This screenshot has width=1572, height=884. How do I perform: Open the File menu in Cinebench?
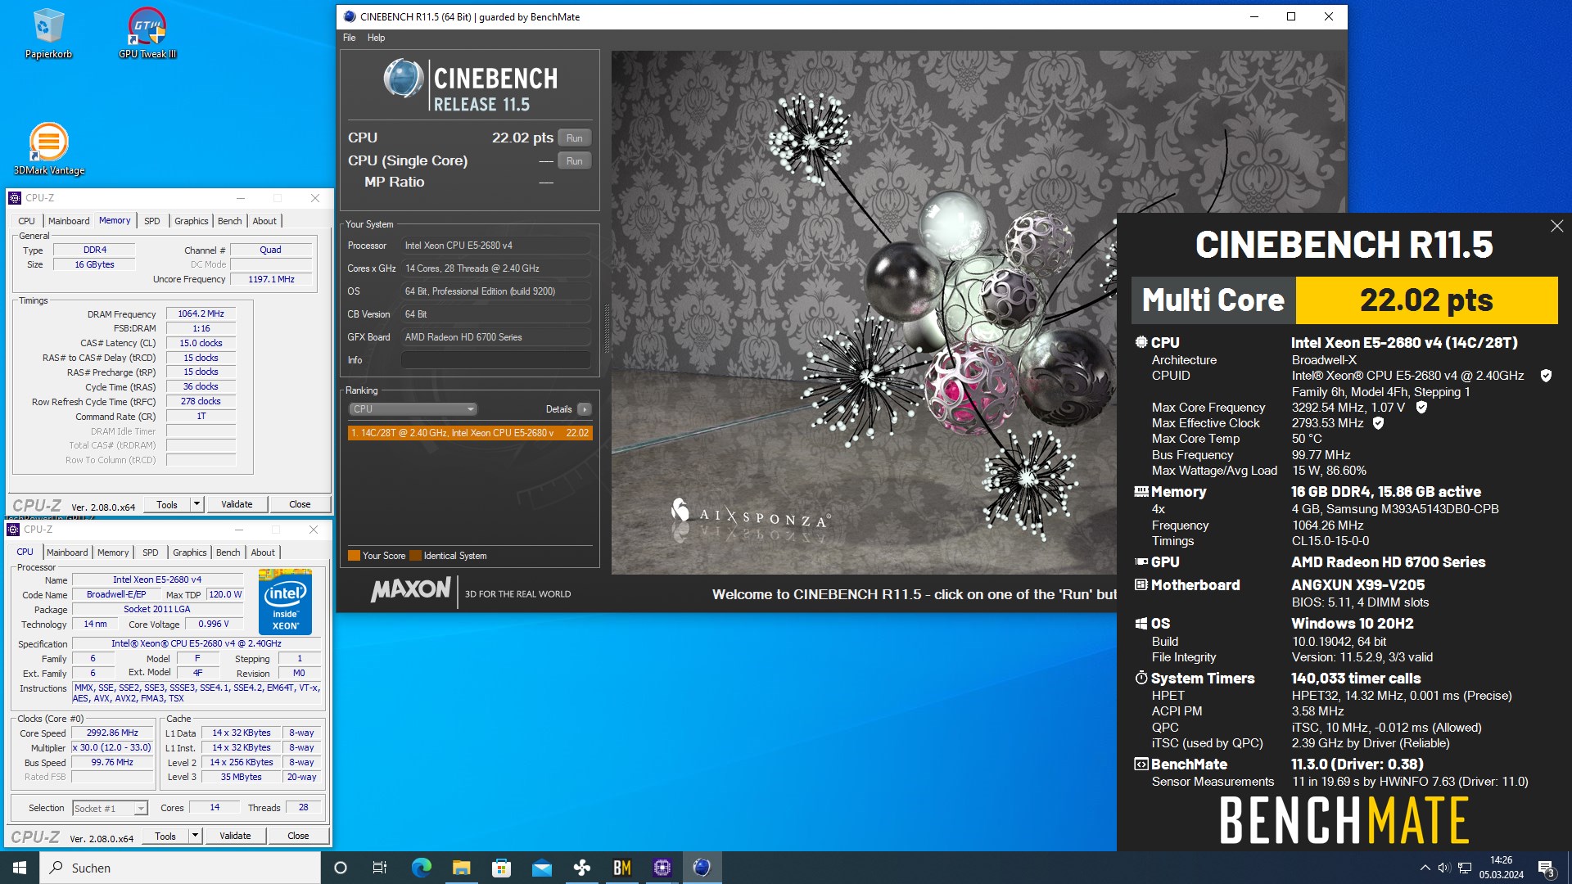tap(350, 38)
